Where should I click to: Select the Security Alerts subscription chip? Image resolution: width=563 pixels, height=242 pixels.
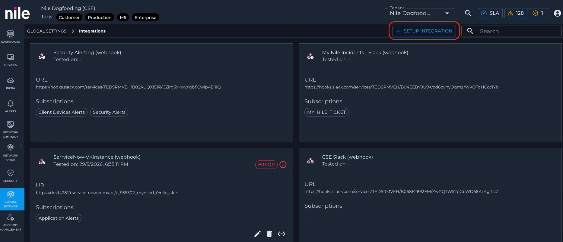click(x=109, y=112)
